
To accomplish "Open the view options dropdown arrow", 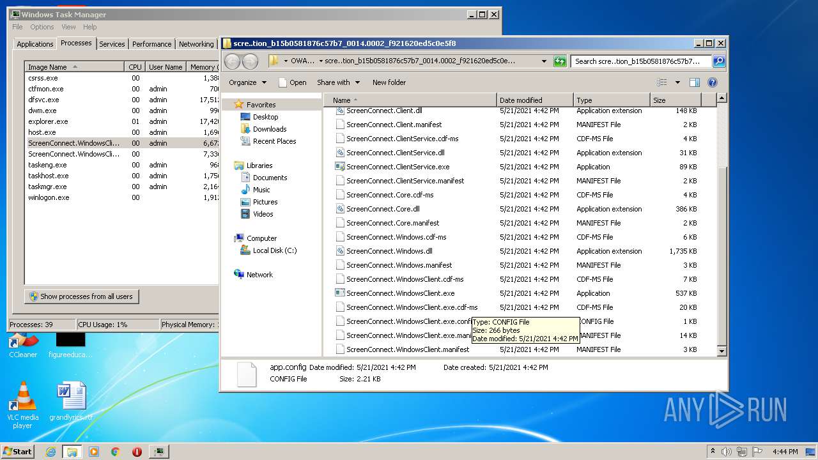I will pyautogui.click(x=677, y=82).
